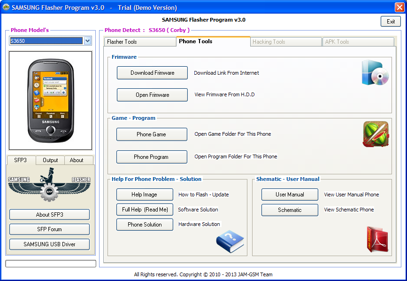Image resolution: width=407 pixels, height=281 pixels.
Task: Click the 'Game - Program' group label
Action: (x=133, y=118)
